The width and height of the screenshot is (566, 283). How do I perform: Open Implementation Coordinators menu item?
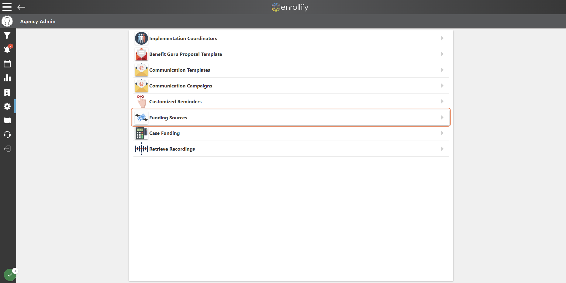291,38
